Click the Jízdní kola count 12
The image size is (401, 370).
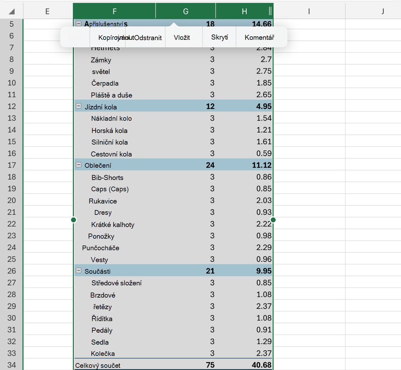tap(210, 106)
